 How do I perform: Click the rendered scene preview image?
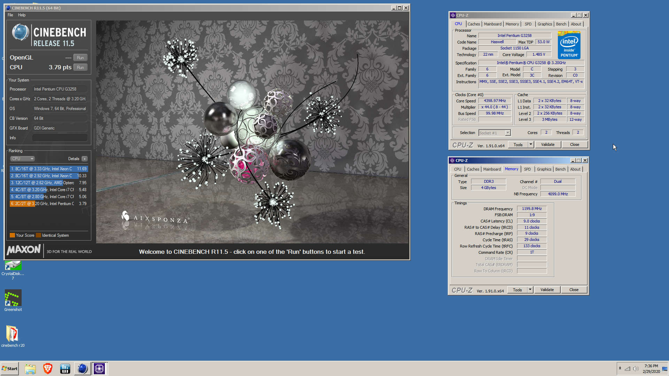coord(252,132)
